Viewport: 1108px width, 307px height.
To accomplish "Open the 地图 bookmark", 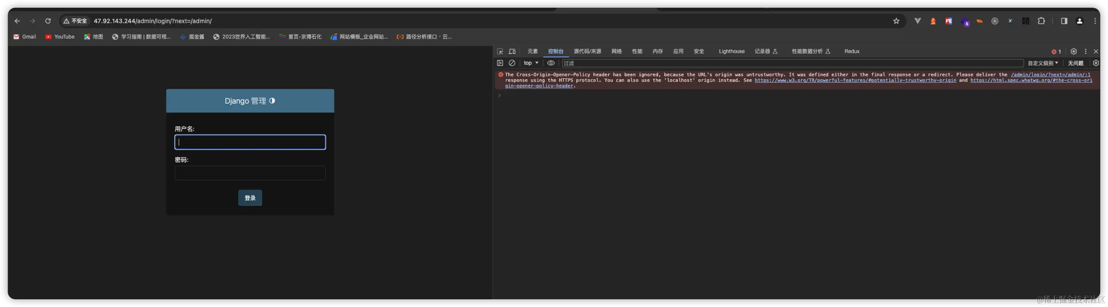I will (x=93, y=37).
